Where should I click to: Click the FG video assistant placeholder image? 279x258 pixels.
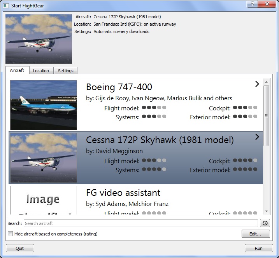44,200
